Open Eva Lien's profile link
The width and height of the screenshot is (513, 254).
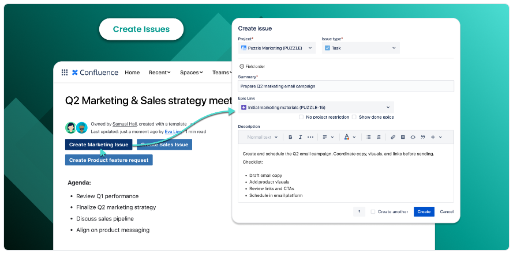(173, 131)
